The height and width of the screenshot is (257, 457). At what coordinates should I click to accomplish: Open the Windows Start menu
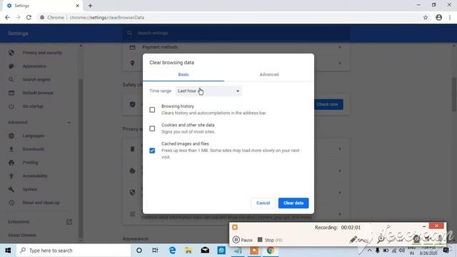[8, 251]
